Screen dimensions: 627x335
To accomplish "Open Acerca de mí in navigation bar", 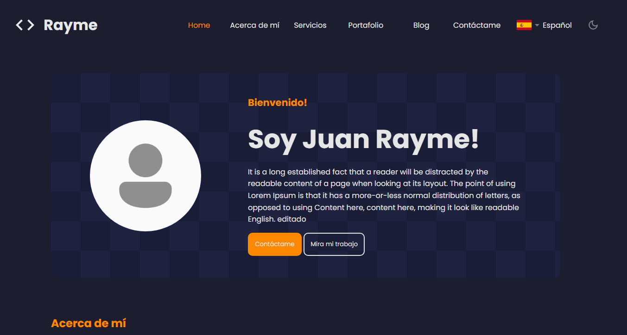I will tap(254, 25).
